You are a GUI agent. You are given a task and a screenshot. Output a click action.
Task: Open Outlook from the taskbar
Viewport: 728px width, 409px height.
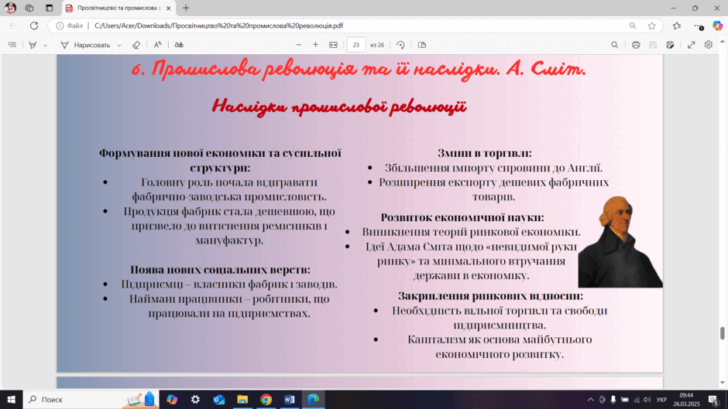(219, 399)
